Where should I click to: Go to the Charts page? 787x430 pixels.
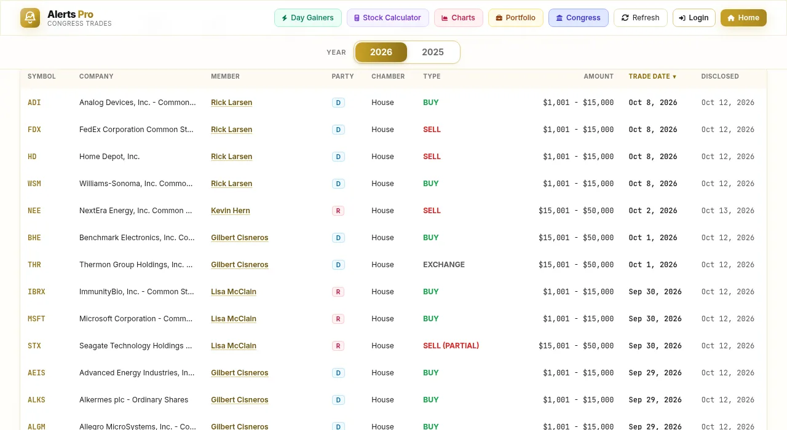[x=458, y=18]
